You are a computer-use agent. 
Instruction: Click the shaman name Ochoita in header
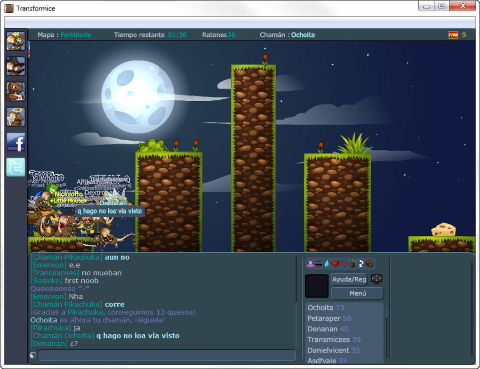tap(303, 35)
